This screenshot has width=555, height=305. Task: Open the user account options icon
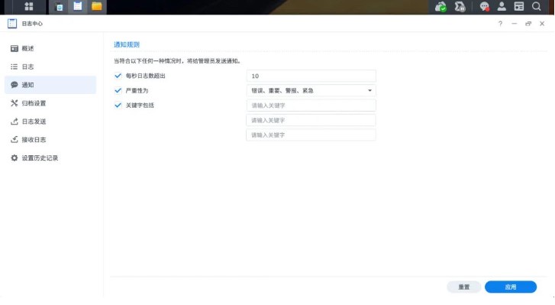click(502, 6)
